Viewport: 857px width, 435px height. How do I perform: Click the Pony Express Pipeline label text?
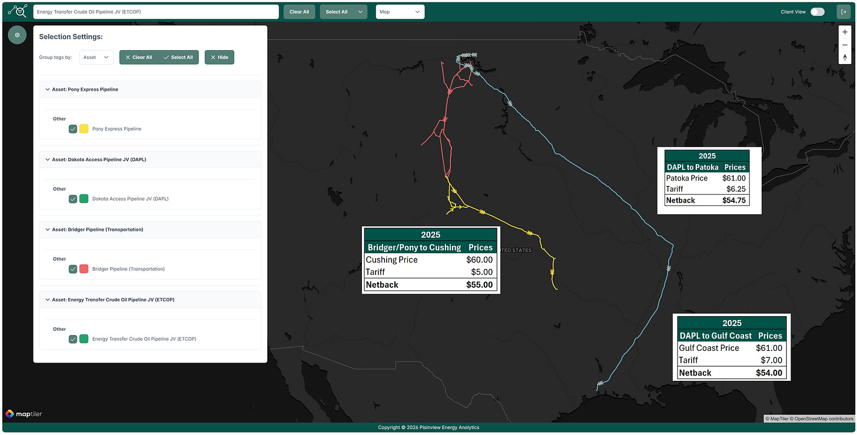[117, 129]
